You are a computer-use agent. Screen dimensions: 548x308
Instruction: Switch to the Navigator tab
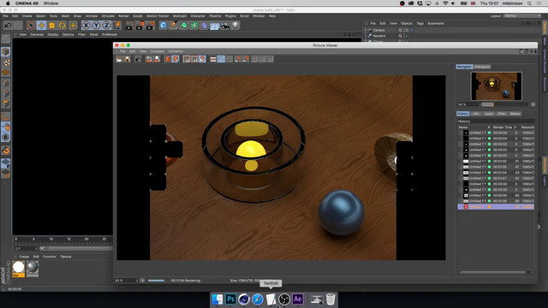click(x=464, y=67)
